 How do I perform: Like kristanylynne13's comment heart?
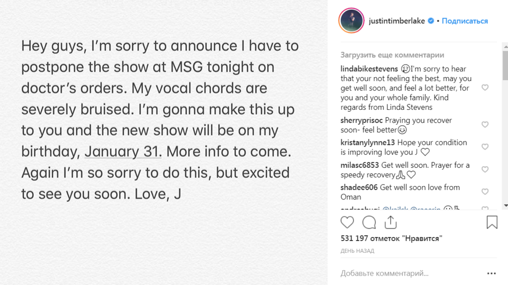tap(485, 146)
